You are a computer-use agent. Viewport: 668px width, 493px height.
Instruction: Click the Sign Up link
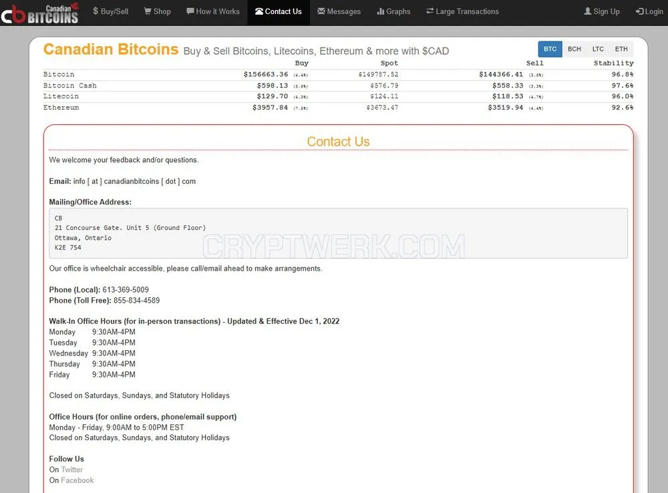pos(602,11)
